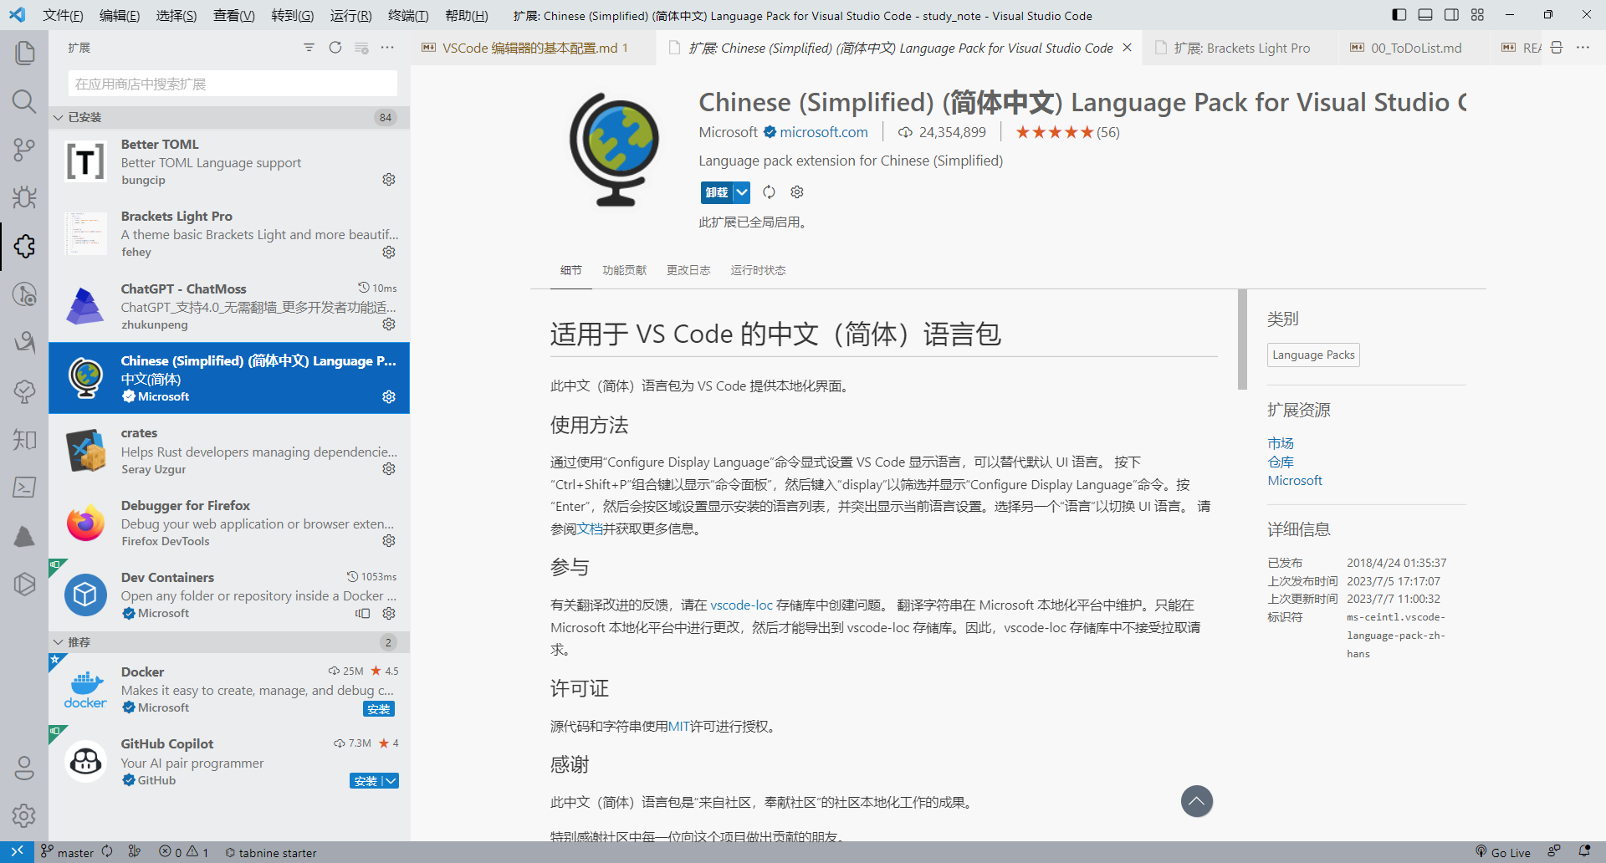Clear the extensions search results

361,48
